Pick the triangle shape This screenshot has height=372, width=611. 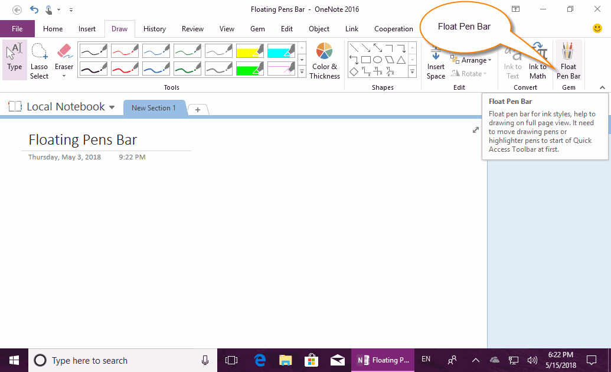pyautogui.click(x=401, y=60)
